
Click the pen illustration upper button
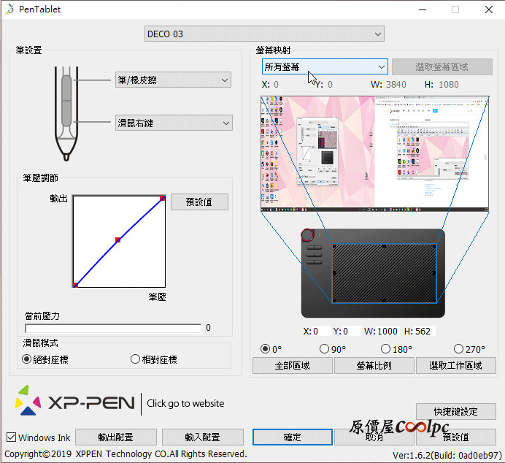(66, 88)
